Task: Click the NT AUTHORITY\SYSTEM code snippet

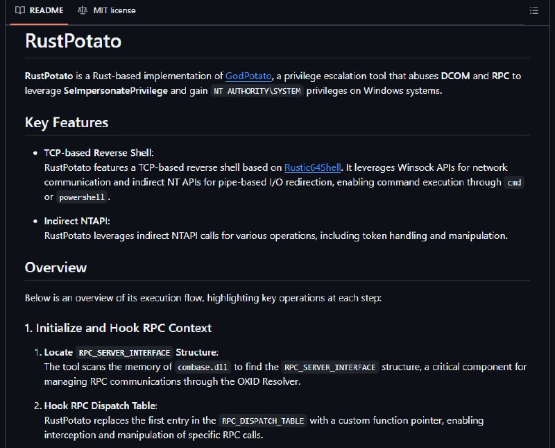Action: [257, 91]
